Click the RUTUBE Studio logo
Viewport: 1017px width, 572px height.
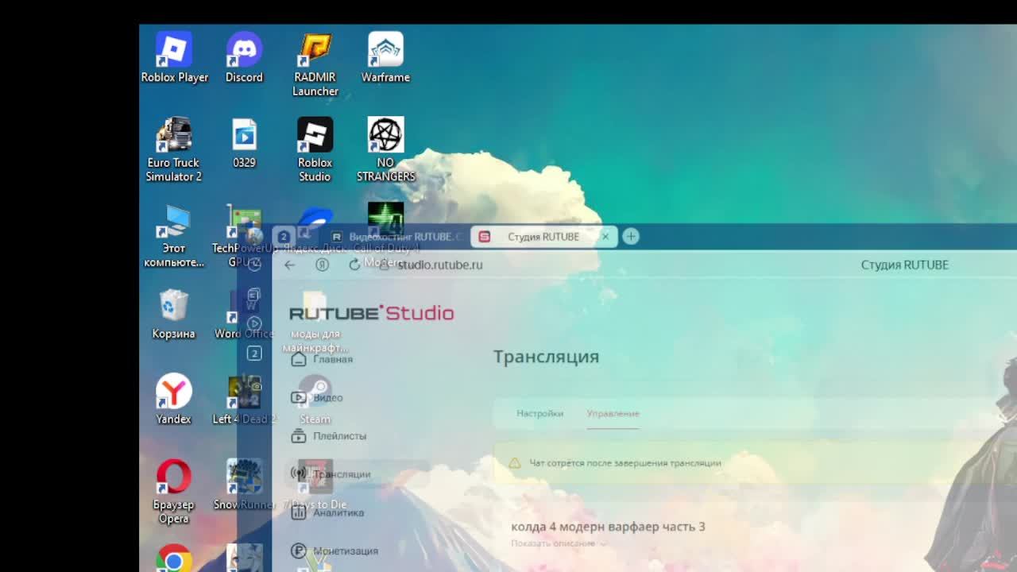click(371, 313)
